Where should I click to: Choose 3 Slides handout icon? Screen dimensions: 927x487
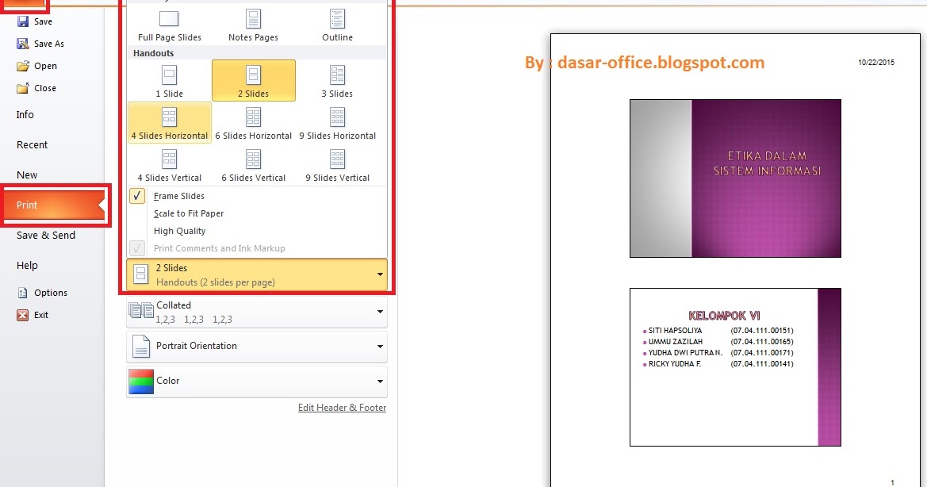[337, 75]
